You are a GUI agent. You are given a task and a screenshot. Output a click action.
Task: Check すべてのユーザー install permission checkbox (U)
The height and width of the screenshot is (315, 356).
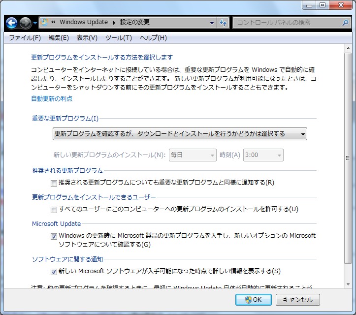pos(54,210)
